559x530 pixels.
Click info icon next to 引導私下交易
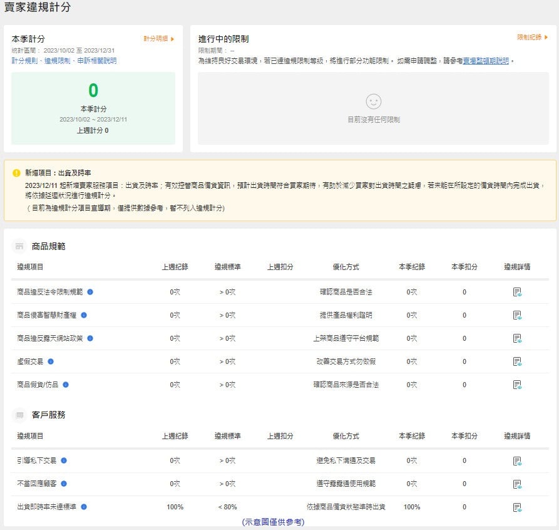coord(64,460)
